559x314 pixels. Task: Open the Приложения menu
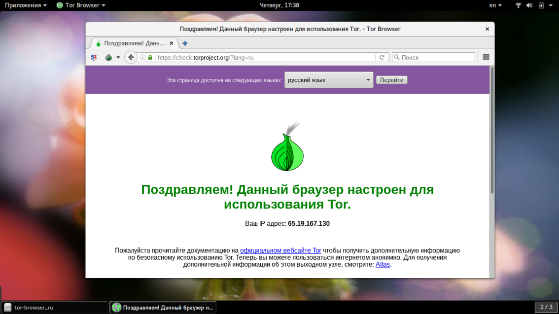pos(26,5)
